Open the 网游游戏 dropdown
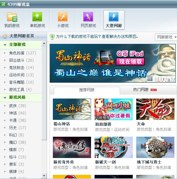The width and height of the screenshot is (177, 179). coord(166,37)
